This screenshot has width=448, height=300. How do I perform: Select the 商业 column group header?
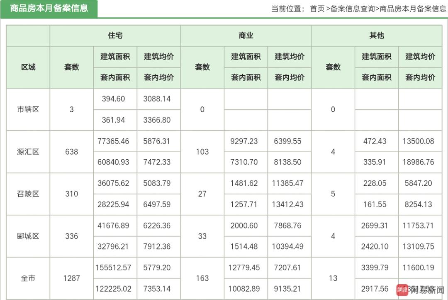[x=246, y=36]
